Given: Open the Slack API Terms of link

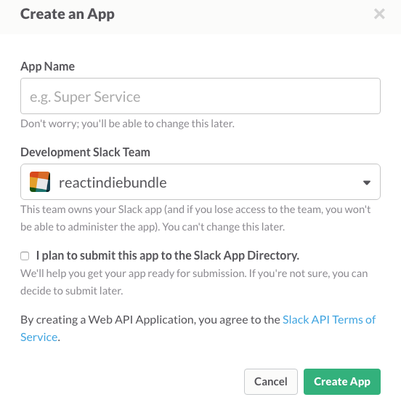Looking at the screenshot, I should (329, 320).
